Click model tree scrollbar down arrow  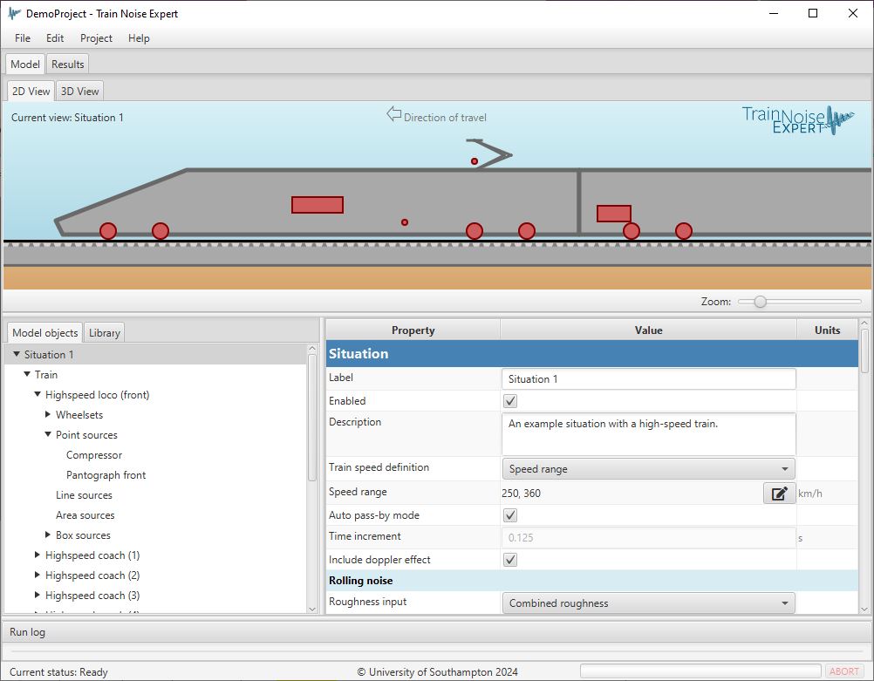[312, 609]
